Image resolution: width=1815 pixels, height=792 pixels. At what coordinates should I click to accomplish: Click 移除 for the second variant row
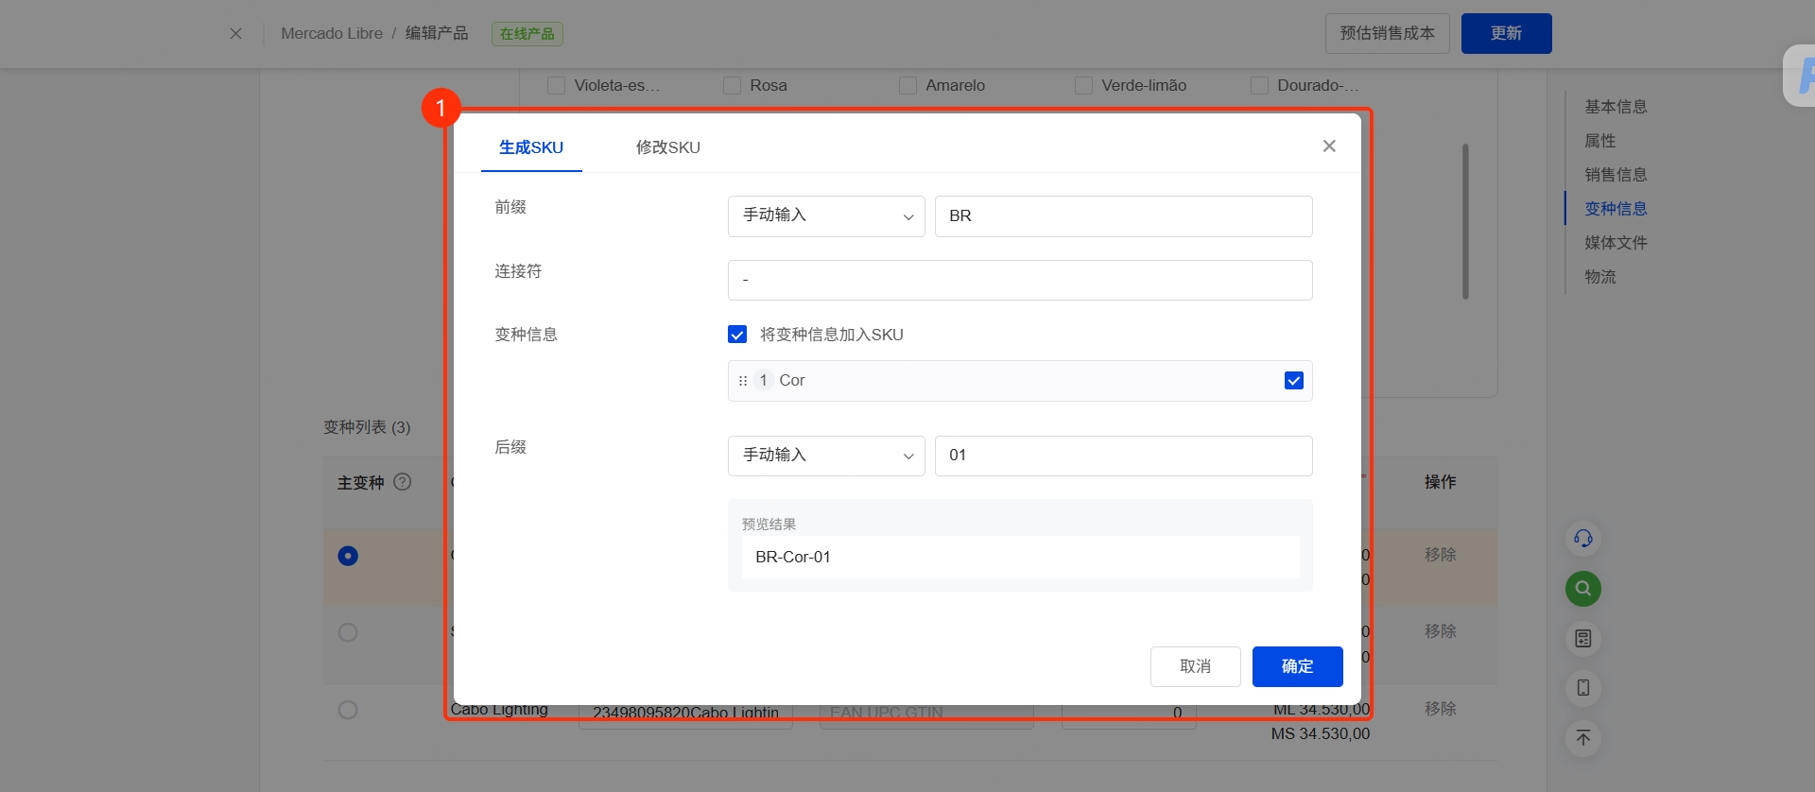click(x=1441, y=631)
